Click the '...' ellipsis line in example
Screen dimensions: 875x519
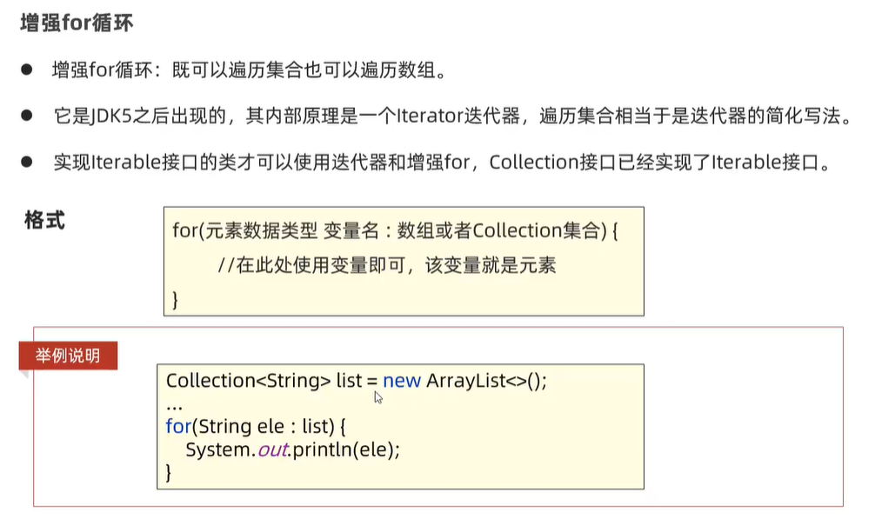point(174,403)
